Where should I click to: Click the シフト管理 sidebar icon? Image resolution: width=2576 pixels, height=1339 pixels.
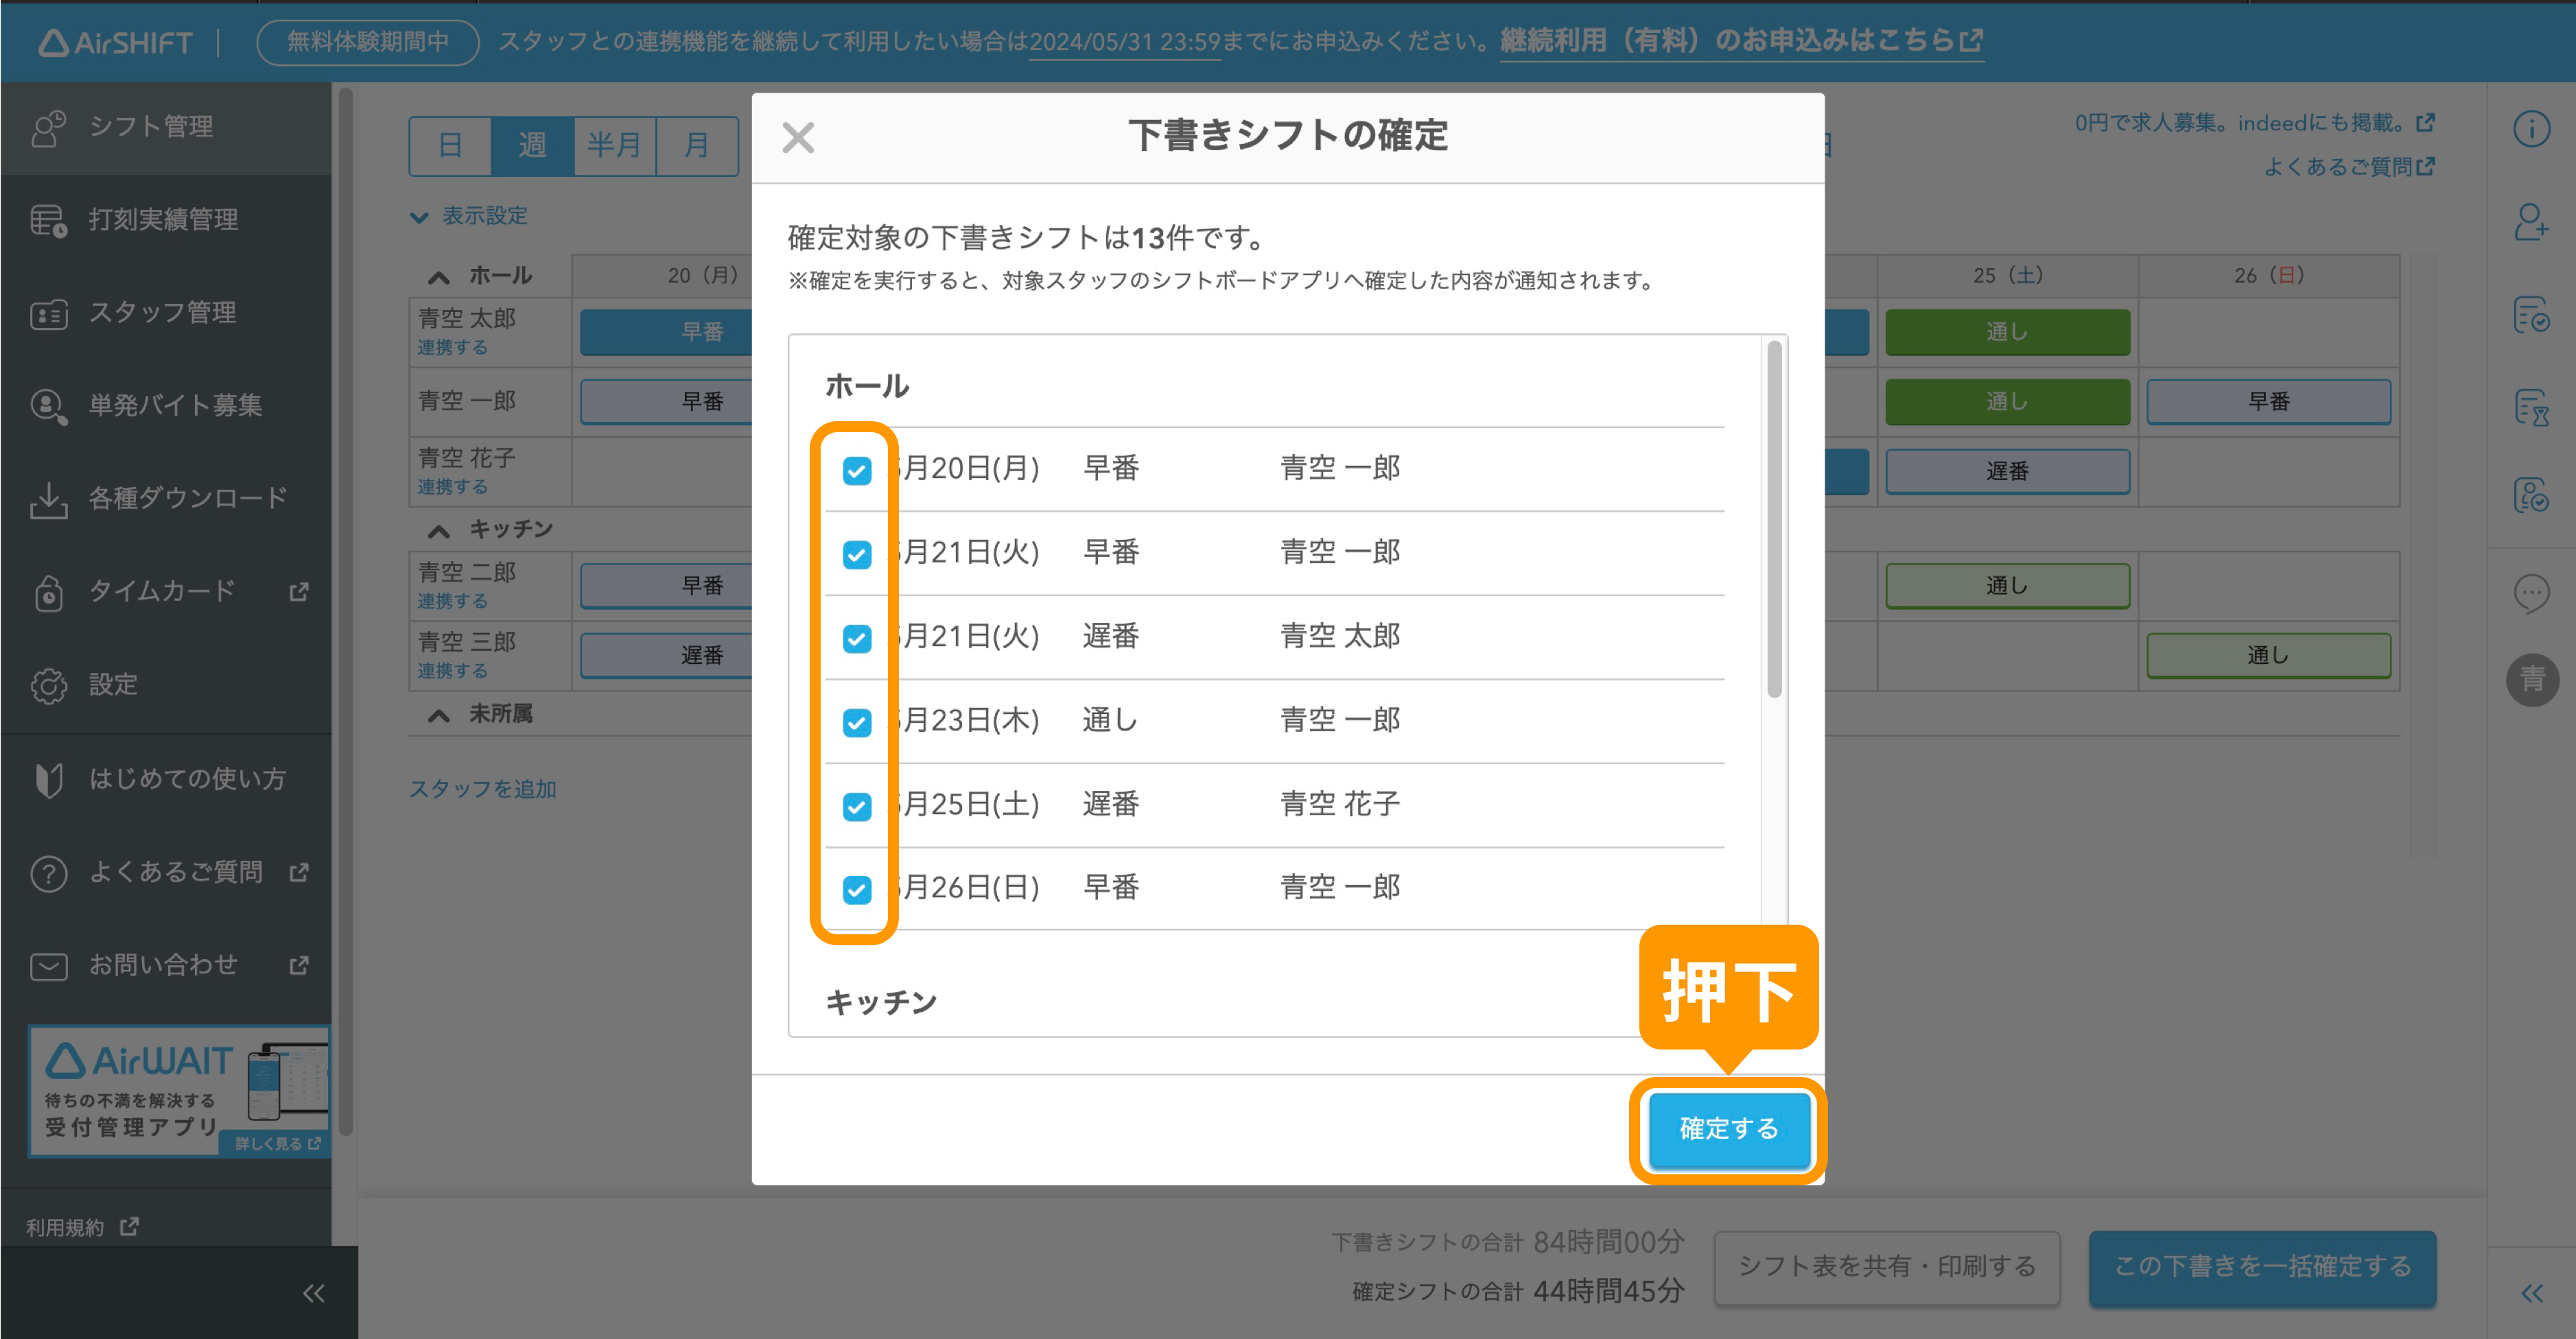click(48, 128)
